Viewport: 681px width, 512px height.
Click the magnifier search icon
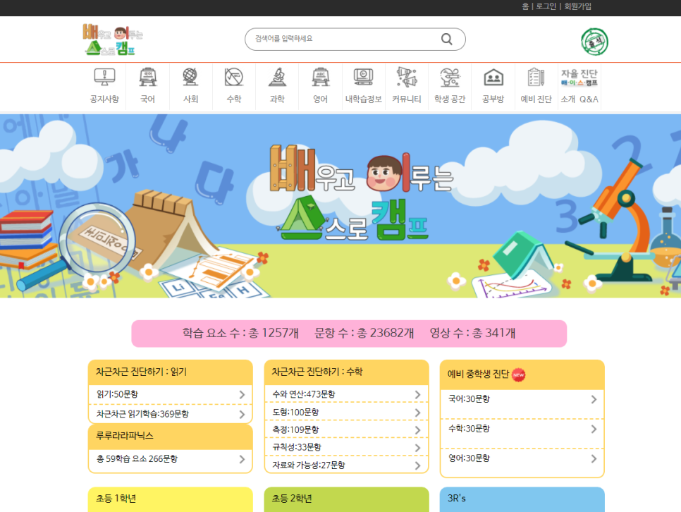pyautogui.click(x=446, y=39)
